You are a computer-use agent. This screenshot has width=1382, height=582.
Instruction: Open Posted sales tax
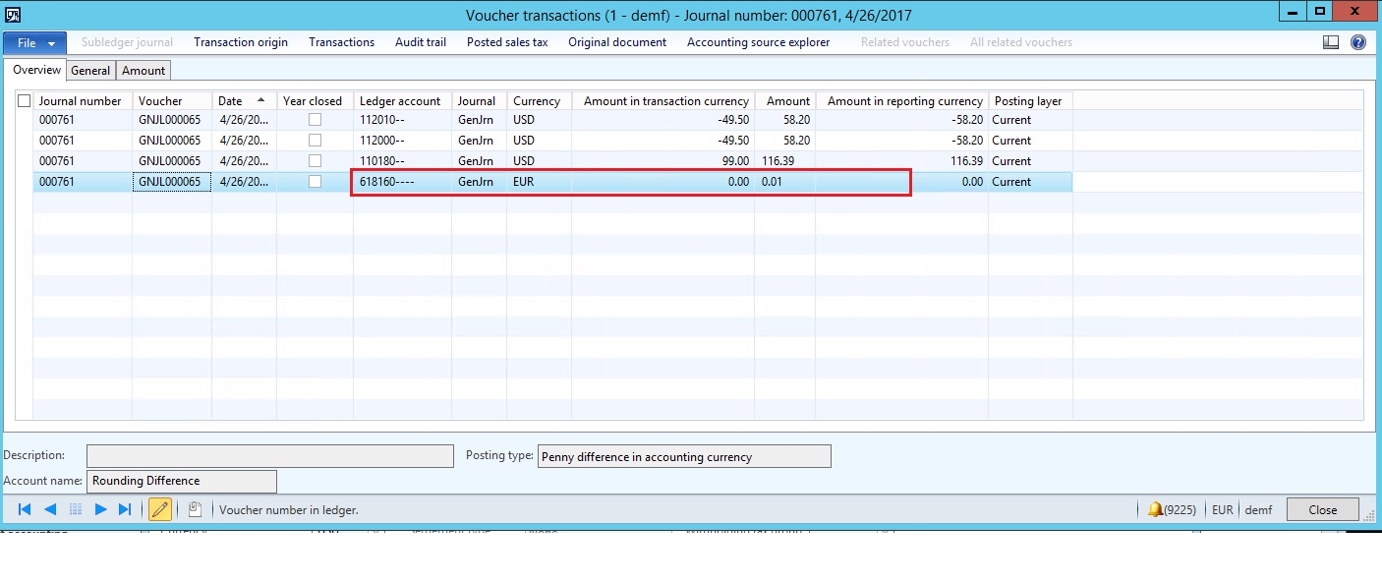pyautogui.click(x=506, y=42)
